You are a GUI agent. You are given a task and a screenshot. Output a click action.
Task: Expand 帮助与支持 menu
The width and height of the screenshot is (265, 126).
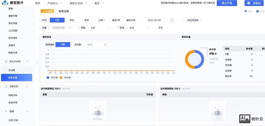click(78, 3)
